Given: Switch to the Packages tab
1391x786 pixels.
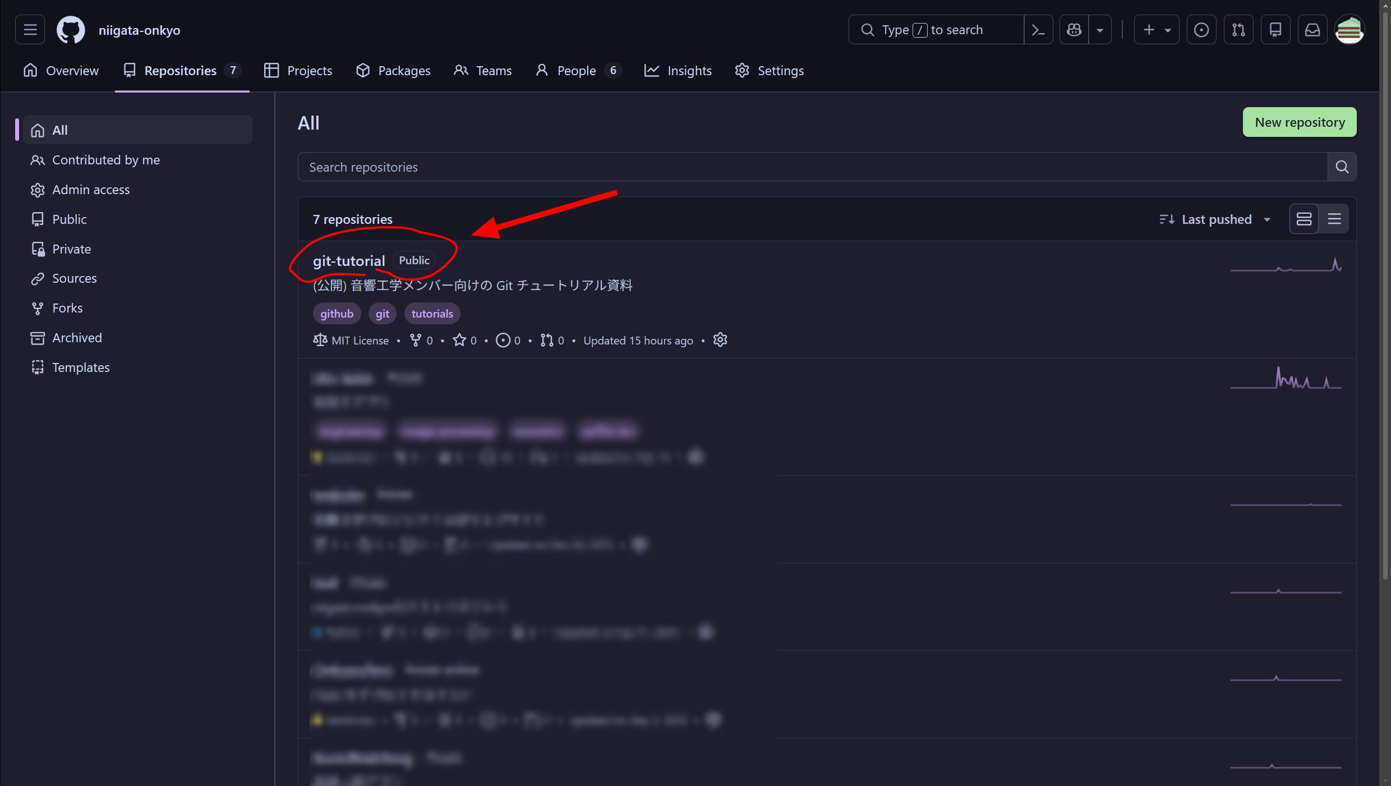Looking at the screenshot, I should pos(393,71).
